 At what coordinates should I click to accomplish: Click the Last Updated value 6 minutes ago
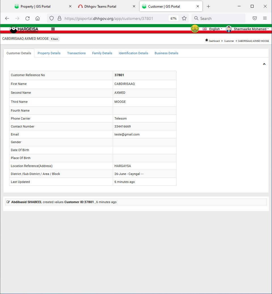pyautogui.click(x=125, y=182)
